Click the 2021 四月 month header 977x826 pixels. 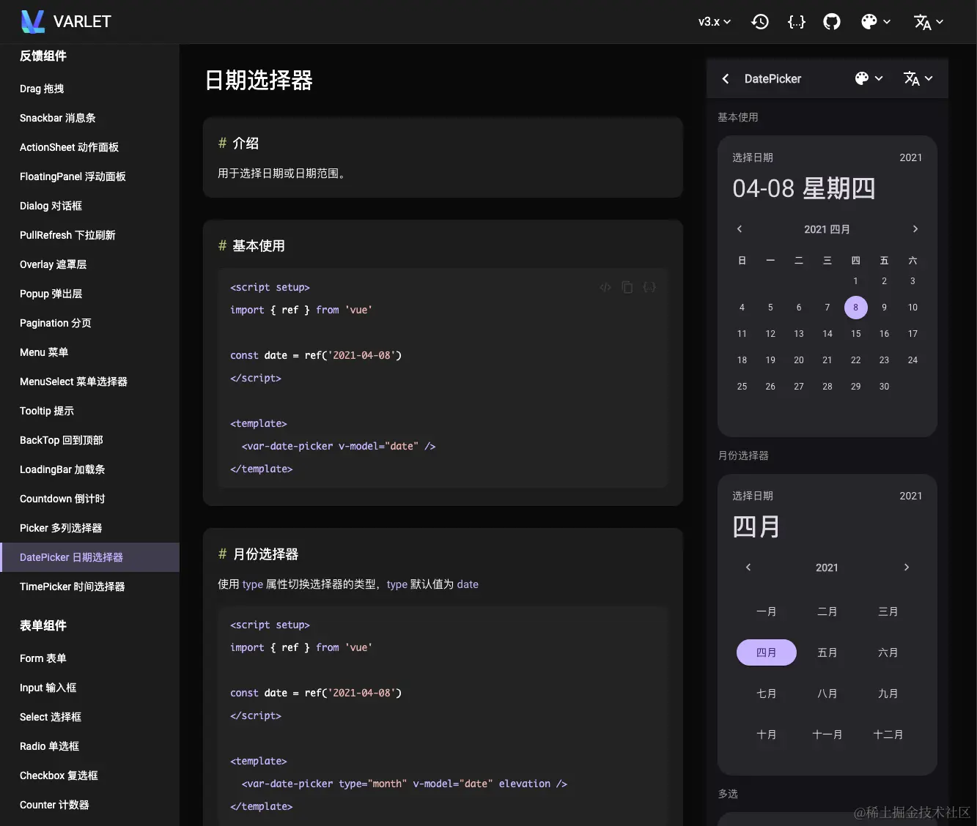[x=827, y=229]
